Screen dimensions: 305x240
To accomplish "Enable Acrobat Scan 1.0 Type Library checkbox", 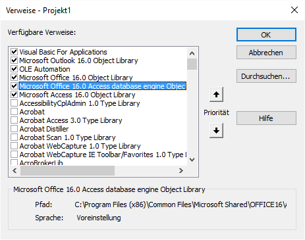I will coord(14,137).
